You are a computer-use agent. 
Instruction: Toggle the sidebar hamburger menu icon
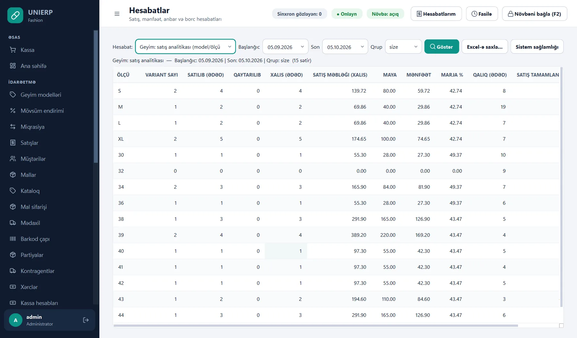click(x=117, y=14)
